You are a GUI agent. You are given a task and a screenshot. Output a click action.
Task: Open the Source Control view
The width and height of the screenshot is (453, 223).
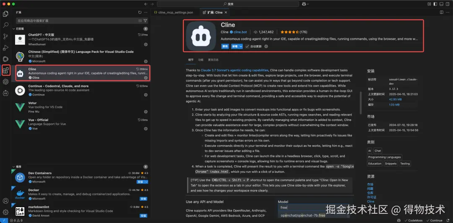pos(5,36)
